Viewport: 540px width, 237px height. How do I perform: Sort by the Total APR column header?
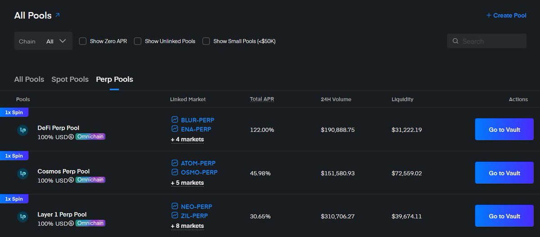[x=262, y=99]
